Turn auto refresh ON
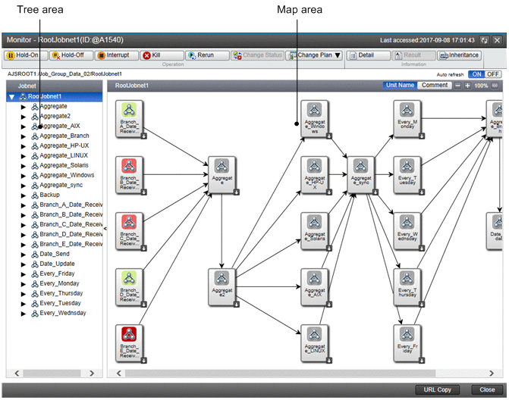The width and height of the screenshot is (509, 400). [476, 74]
